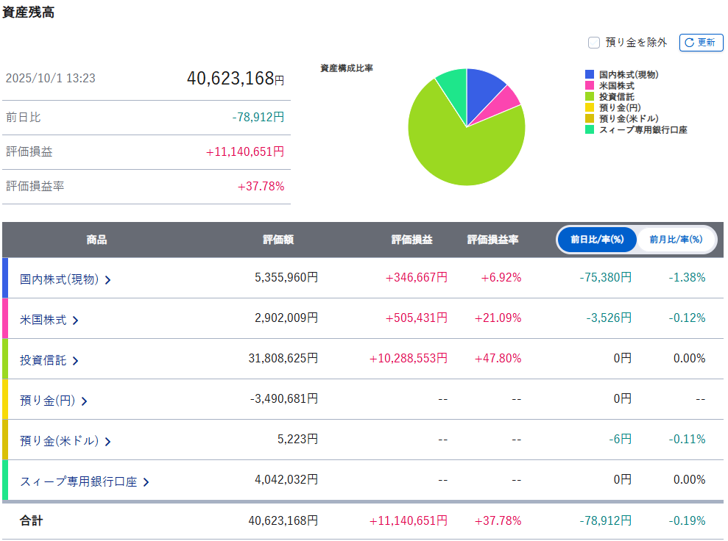Switch to 前月比/率(%) toggle option

pos(675,240)
